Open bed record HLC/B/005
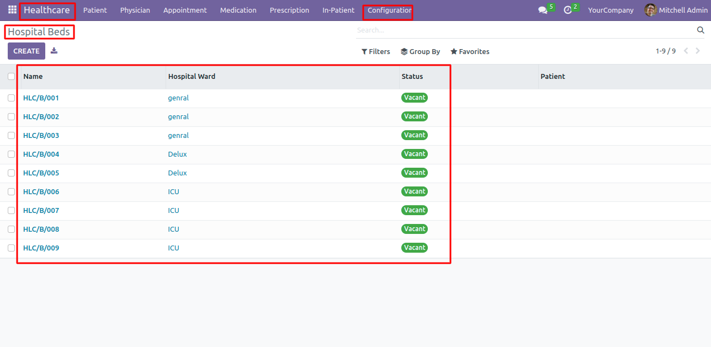The height and width of the screenshot is (347, 711). 41,173
